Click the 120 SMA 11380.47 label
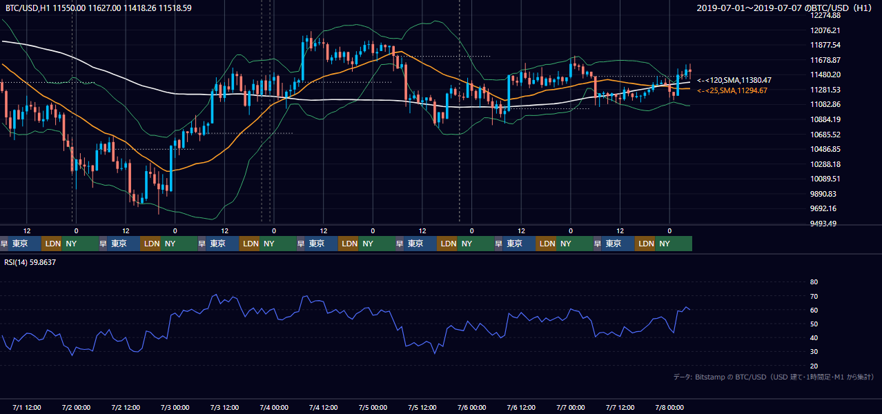 (x=734, y=80)
